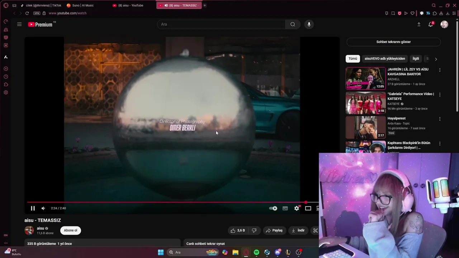Open JAHREİN LİL ZEY VS AİSU video thumbnail

pyautogui.click(x=365, y=78)
